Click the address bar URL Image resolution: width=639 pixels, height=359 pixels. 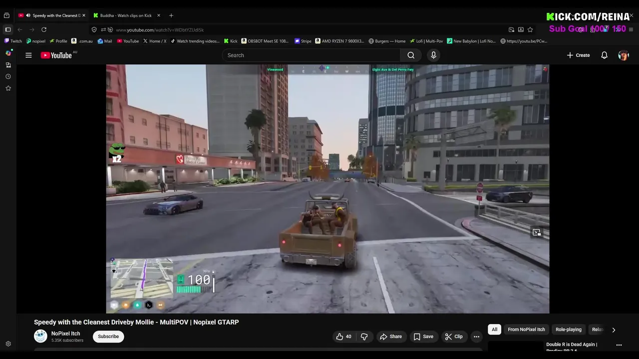pos(160,30)
